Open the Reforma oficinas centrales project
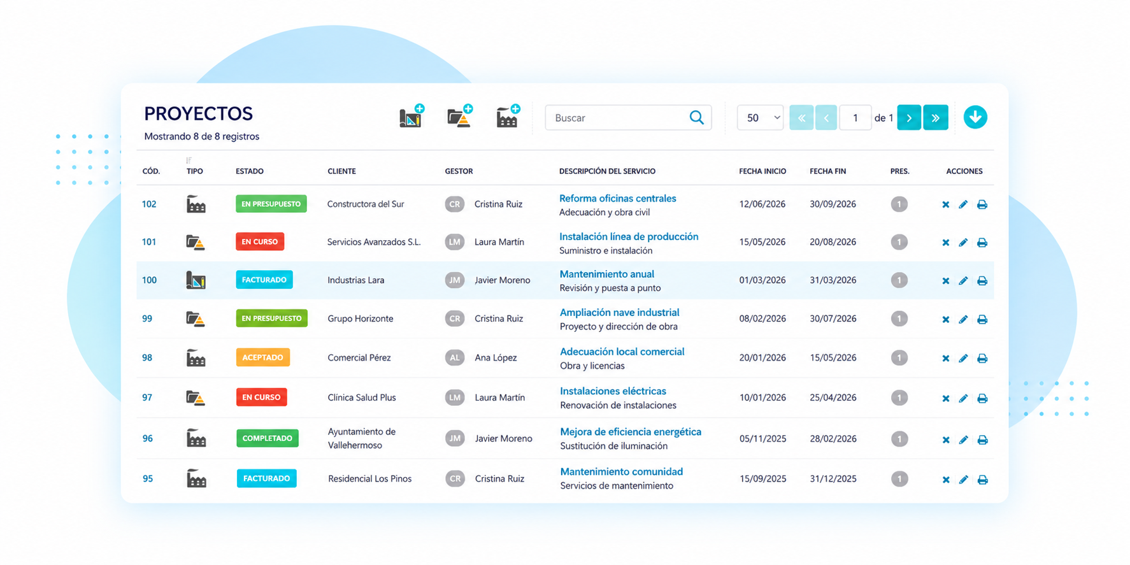The image size is (1130, 565). click(x=618, y=198)
